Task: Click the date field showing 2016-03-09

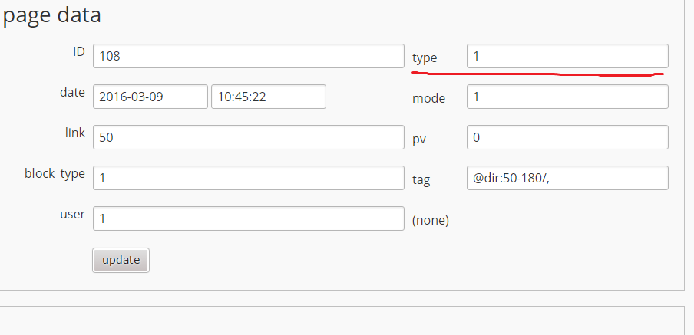Action: pyautogui.click(x=150, y=97)
